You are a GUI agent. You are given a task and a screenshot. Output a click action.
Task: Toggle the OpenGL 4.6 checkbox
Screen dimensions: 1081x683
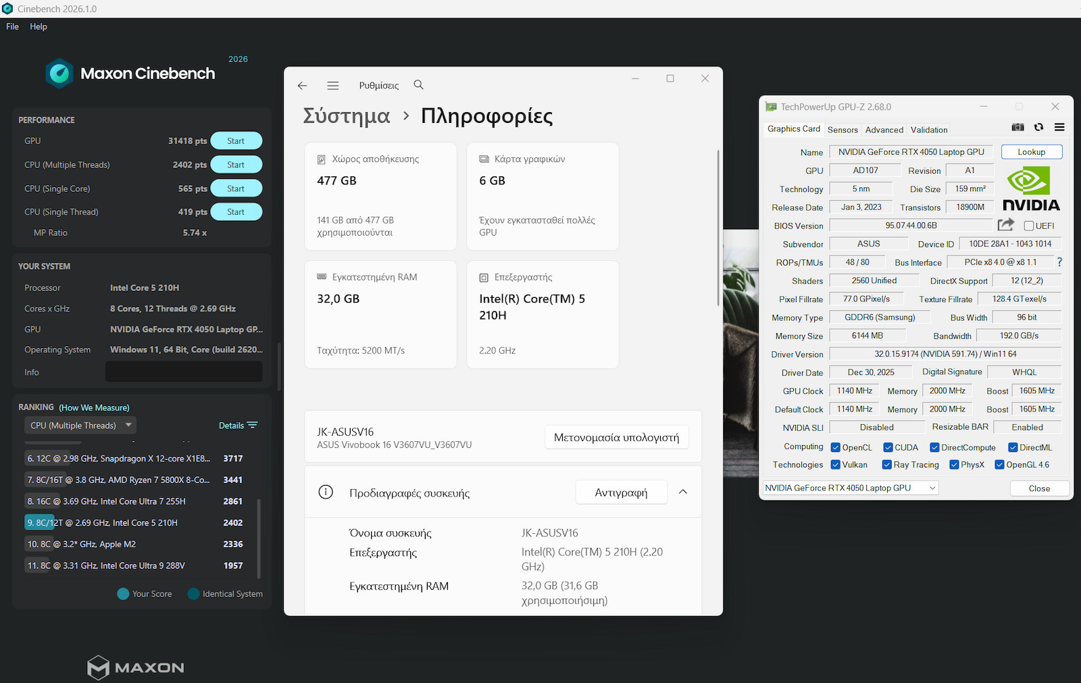click(1000, 465)
